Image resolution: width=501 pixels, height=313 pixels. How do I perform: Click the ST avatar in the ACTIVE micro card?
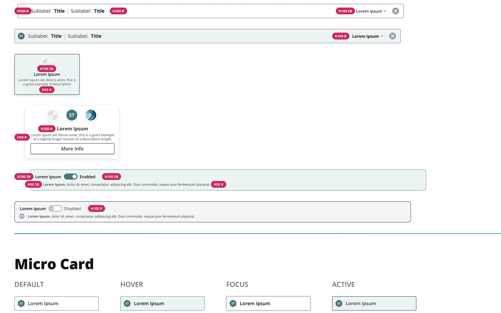(339, 303)
